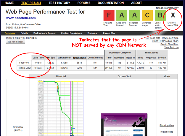
Task: Click the First View Speed Index 3613 value
Action: [x=79, y=63]
